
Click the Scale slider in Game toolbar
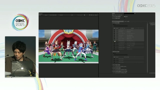coord(66,15)
